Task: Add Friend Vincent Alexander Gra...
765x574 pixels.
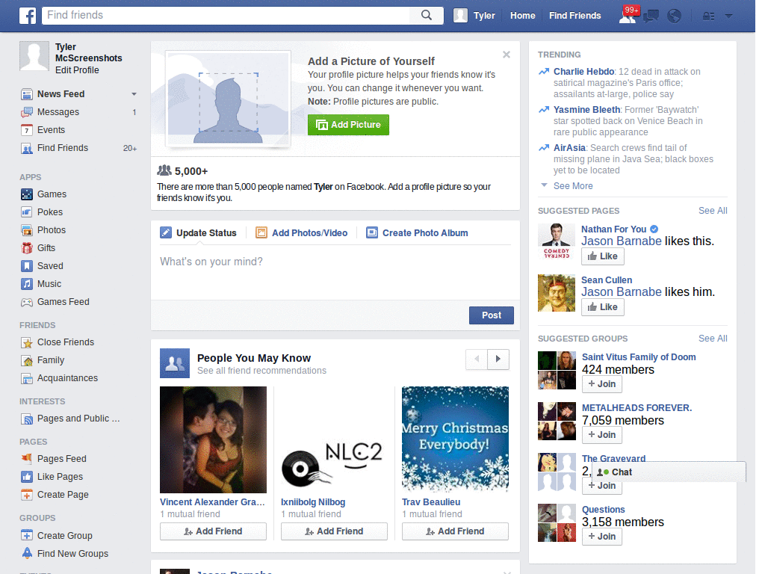Action: click(x=213, y=531)
